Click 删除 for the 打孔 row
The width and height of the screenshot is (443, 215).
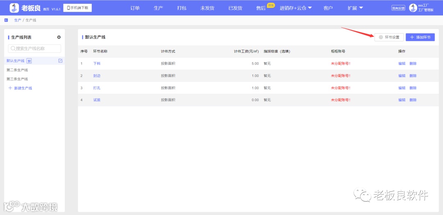(413, 88)
